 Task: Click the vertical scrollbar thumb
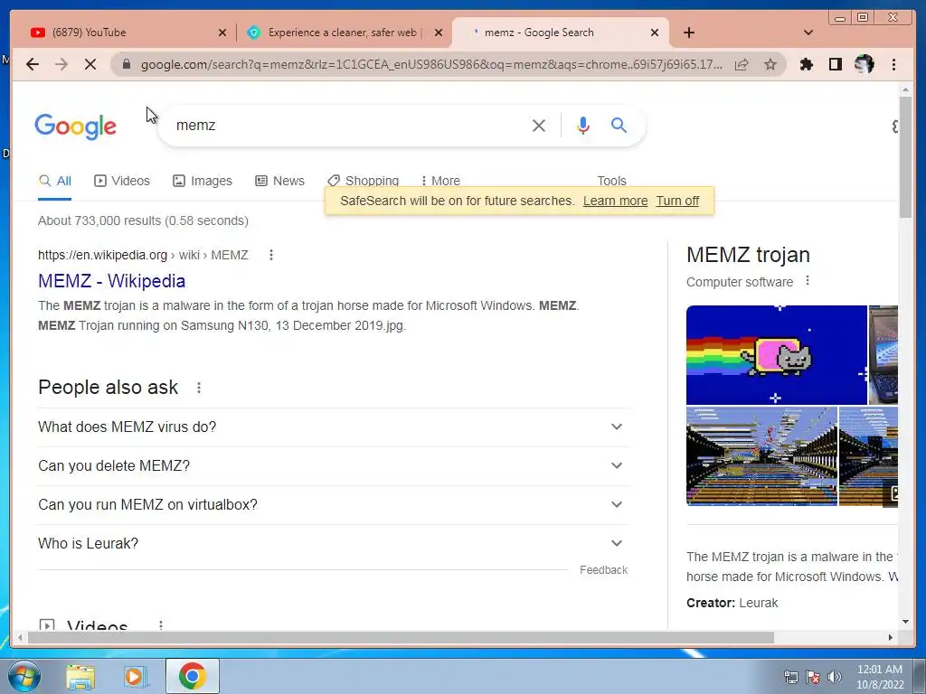coord(905,157)
